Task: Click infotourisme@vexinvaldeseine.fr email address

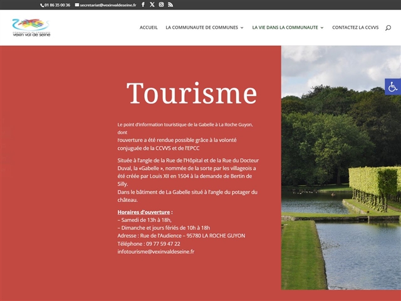Action: (x=156, y=251)
